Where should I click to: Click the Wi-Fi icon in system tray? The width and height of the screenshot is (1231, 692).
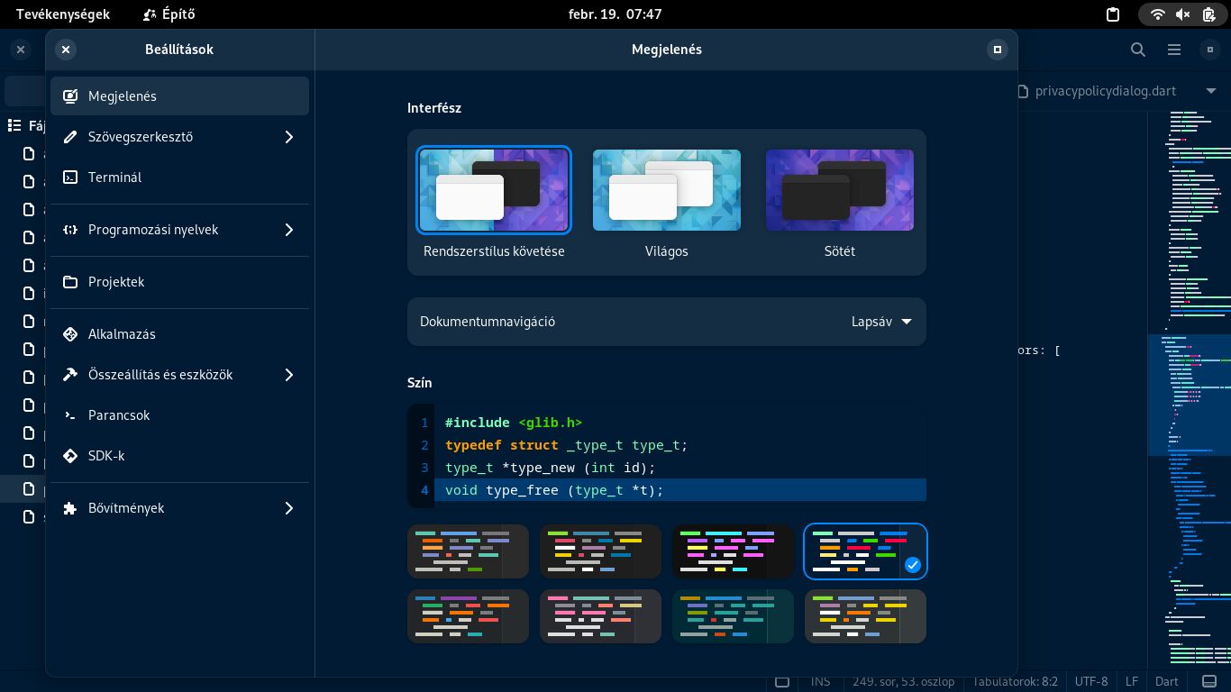[1158, 14]
